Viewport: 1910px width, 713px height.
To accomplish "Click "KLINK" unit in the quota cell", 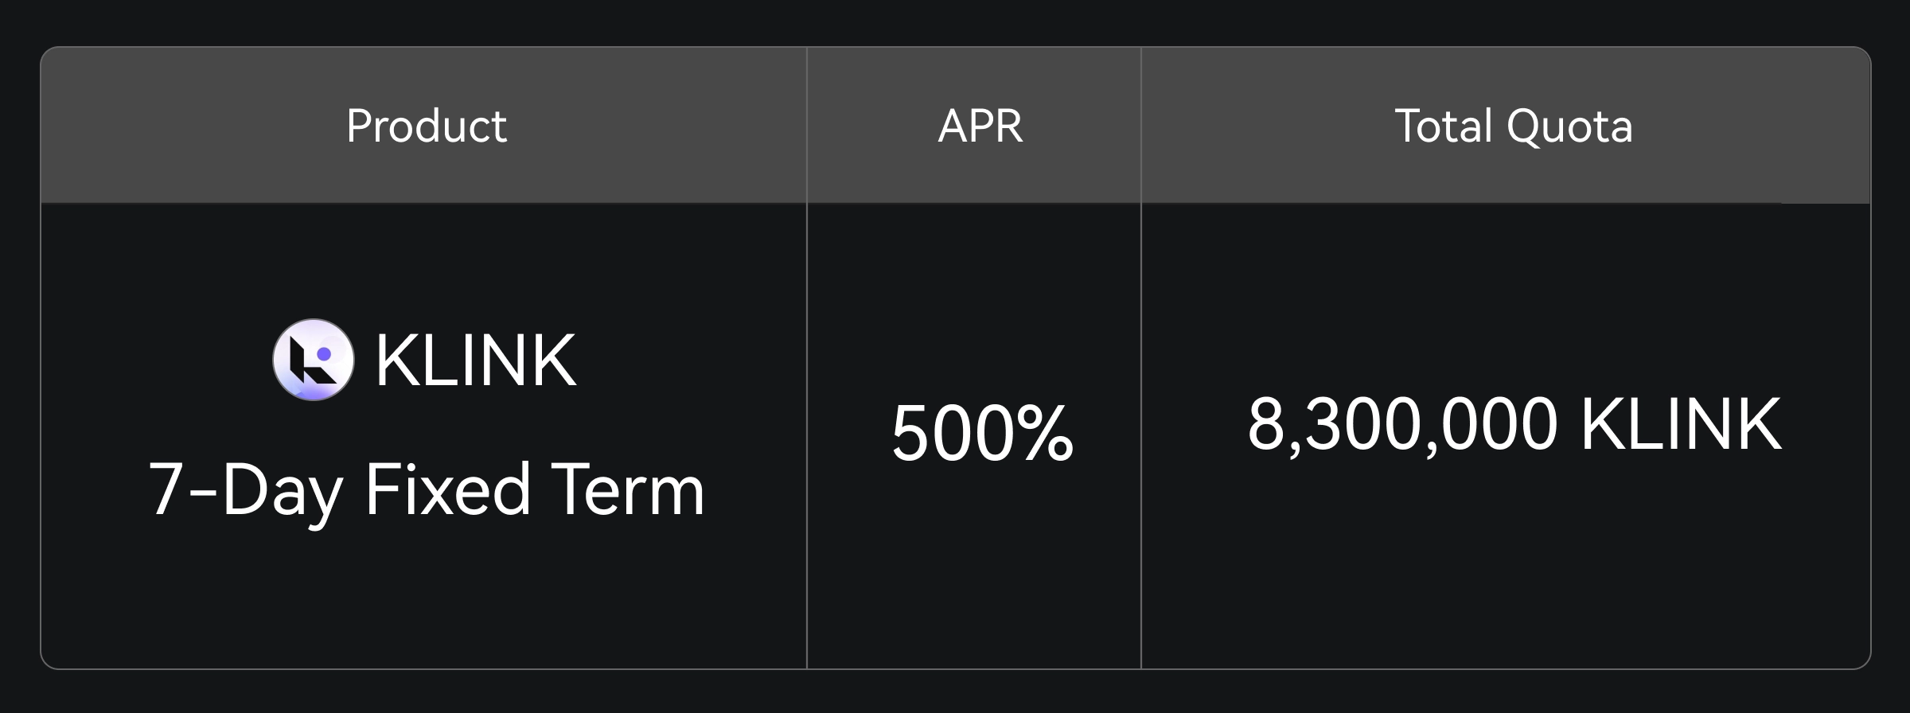I will [1681, 424].
